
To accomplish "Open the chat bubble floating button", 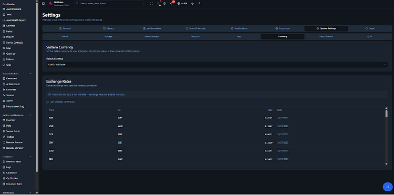I will pos(388,187).
